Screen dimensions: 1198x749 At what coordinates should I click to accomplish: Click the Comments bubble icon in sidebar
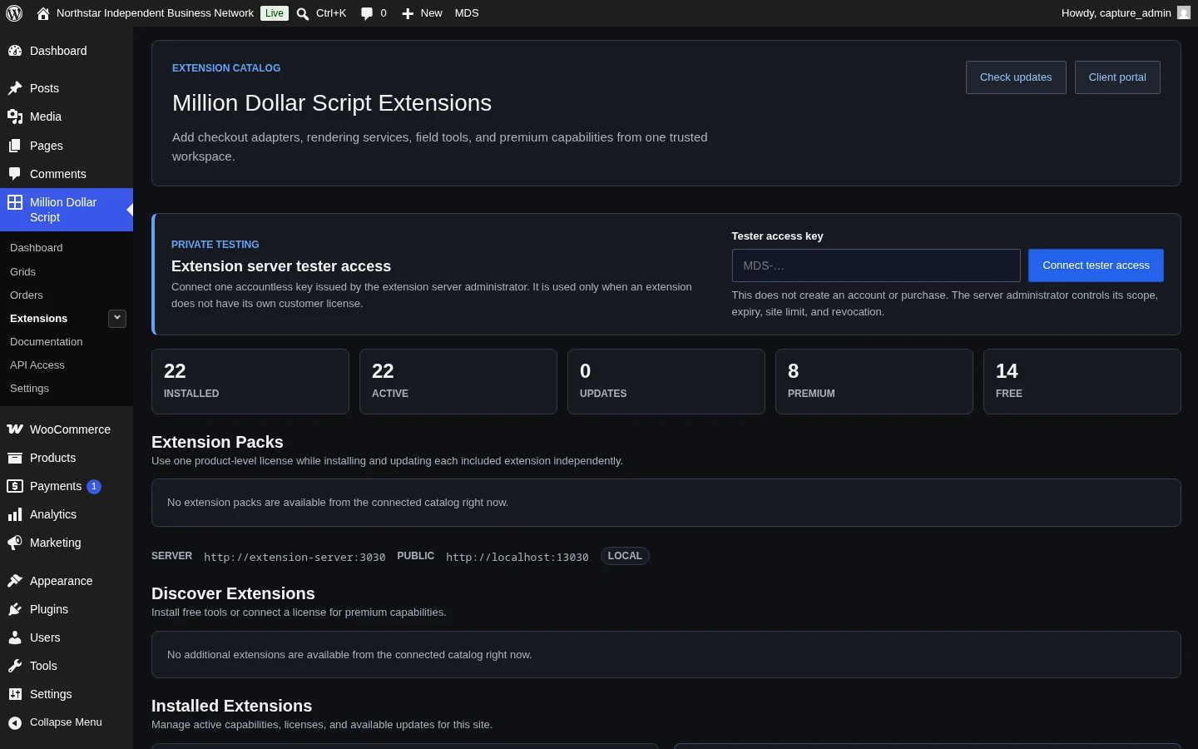pyautogui.click(x=15, y=174)
